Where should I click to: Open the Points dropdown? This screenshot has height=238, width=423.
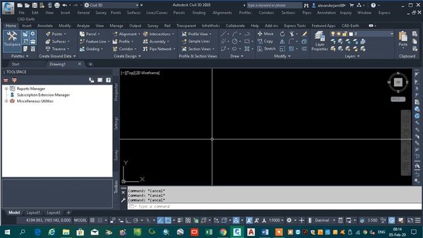pyautogui.click(x=56, y=34)
